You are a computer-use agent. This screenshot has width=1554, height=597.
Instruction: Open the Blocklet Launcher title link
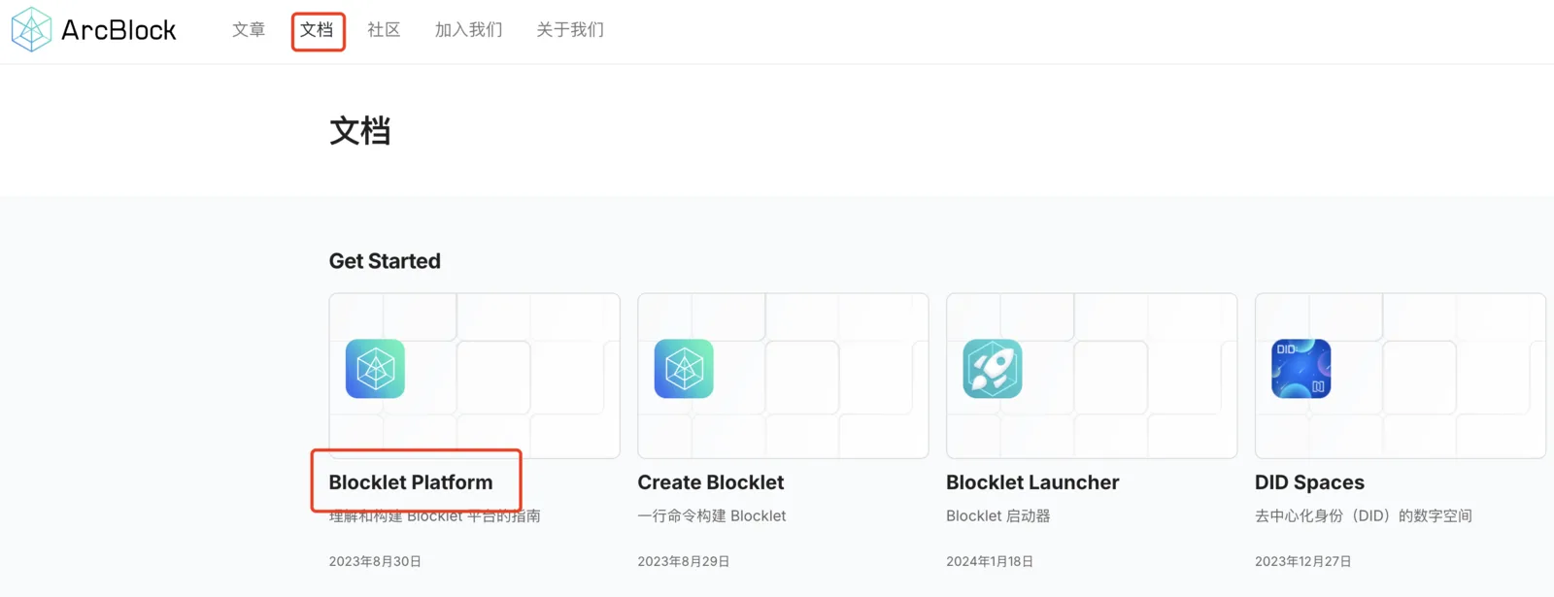(x=1032, y=482)
